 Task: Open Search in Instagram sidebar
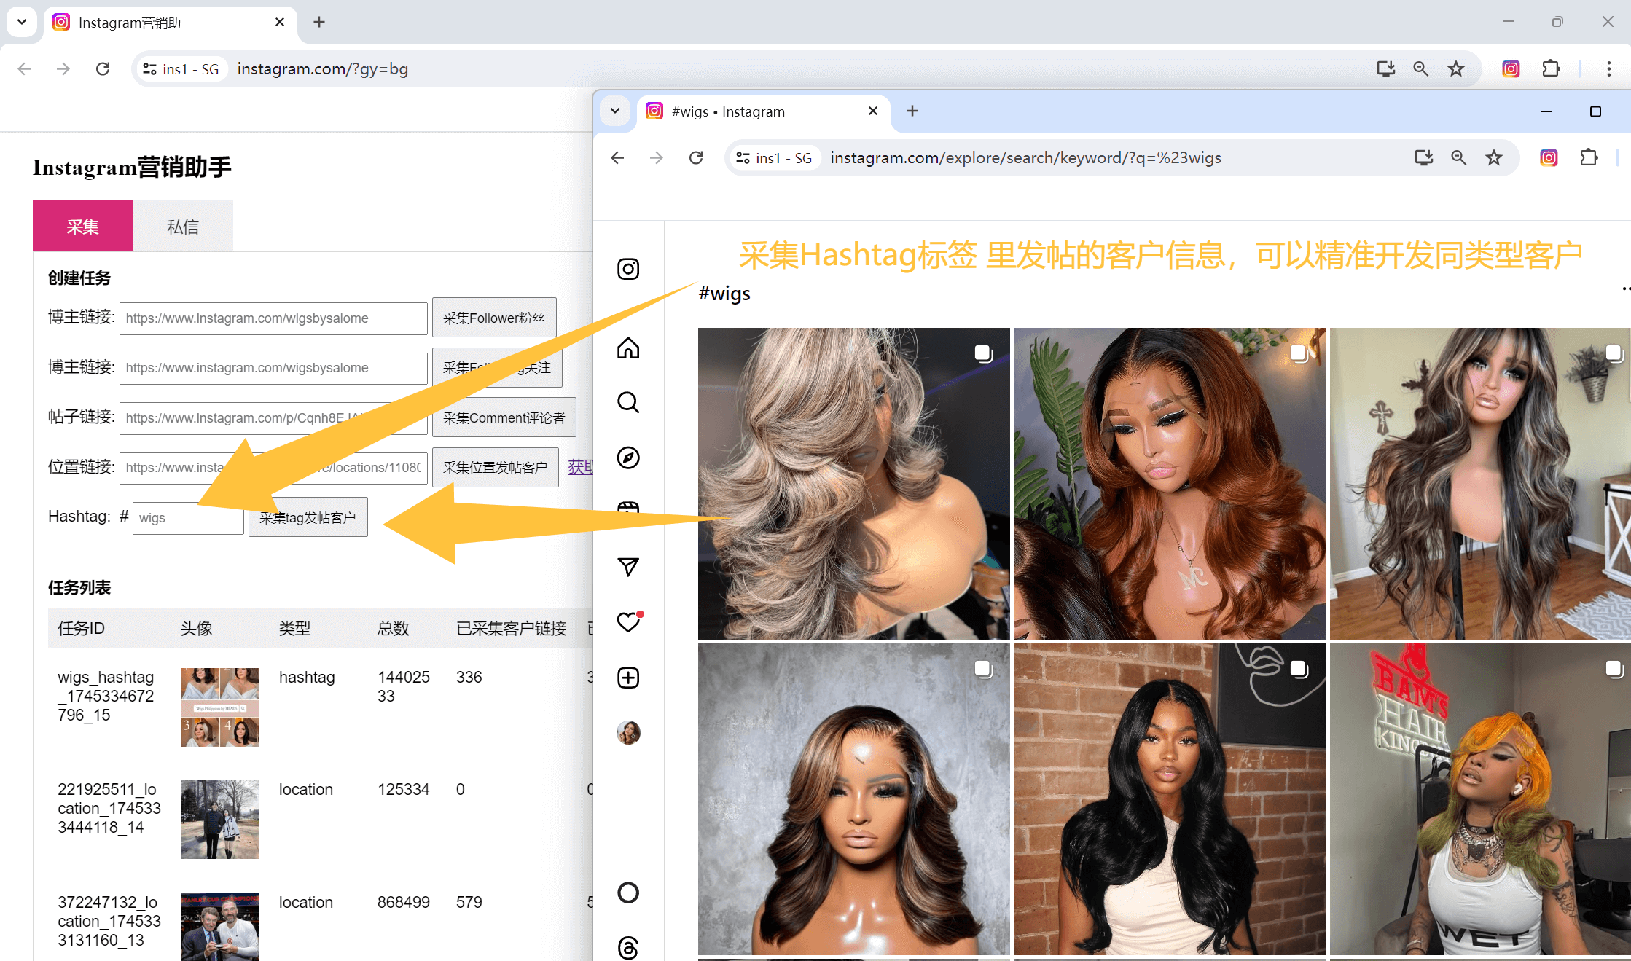click(x=628, y=402)
